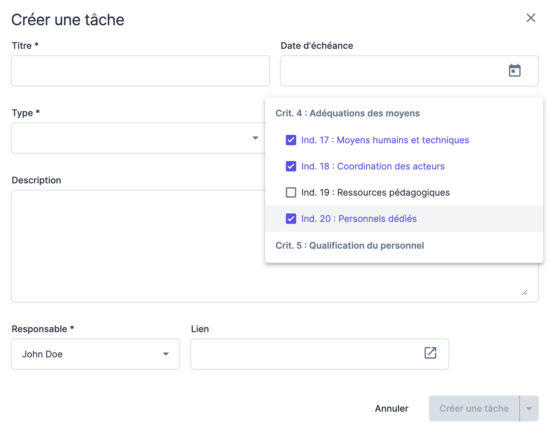This screenshot has height=445, width=551.
Task: Click the Type field caret arrow
Action: (255, 138)
